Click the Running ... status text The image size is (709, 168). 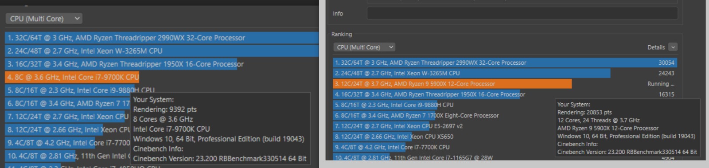pyautogui.click(x=661, y=84)
